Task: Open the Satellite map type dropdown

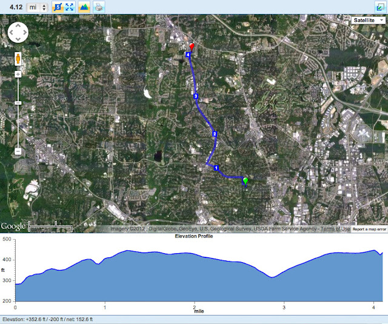Action: 368,20
